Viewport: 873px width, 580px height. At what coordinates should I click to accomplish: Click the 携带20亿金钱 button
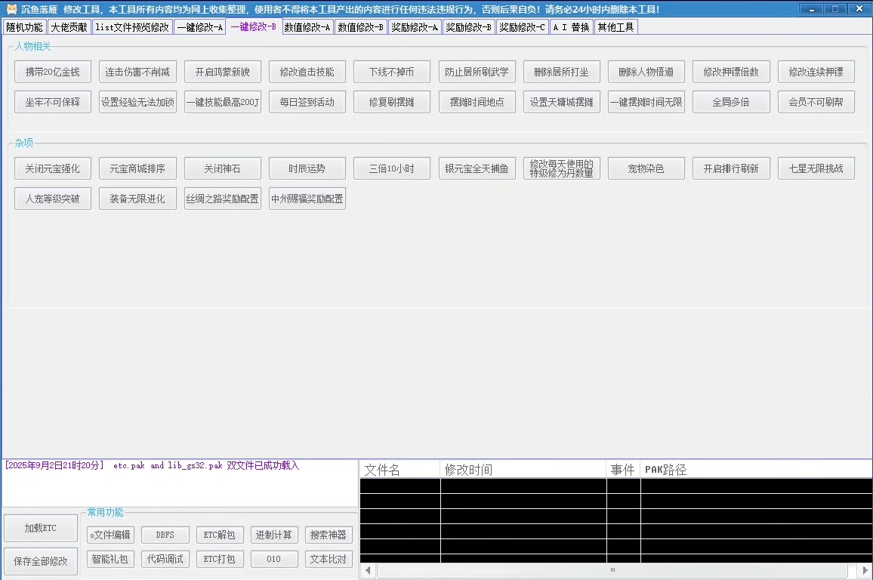pyautogui.click(x=53, y=72)
